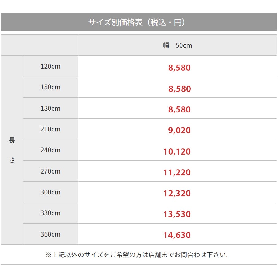
Task: Click the 270cm length label
Action: coord(50,171)
